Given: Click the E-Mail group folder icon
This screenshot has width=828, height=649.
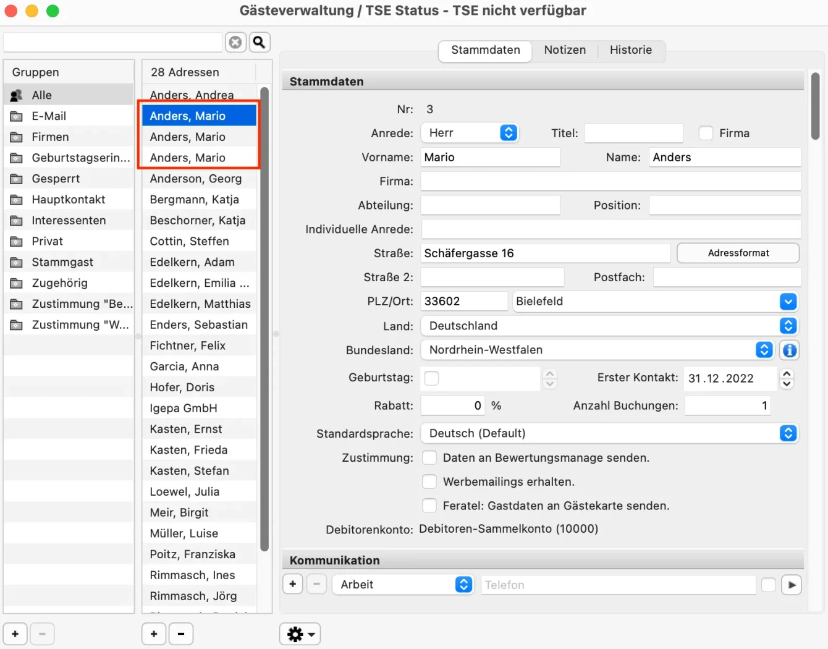Looking at the screenshot, I should pyautogui.click(x=17, y=116).
